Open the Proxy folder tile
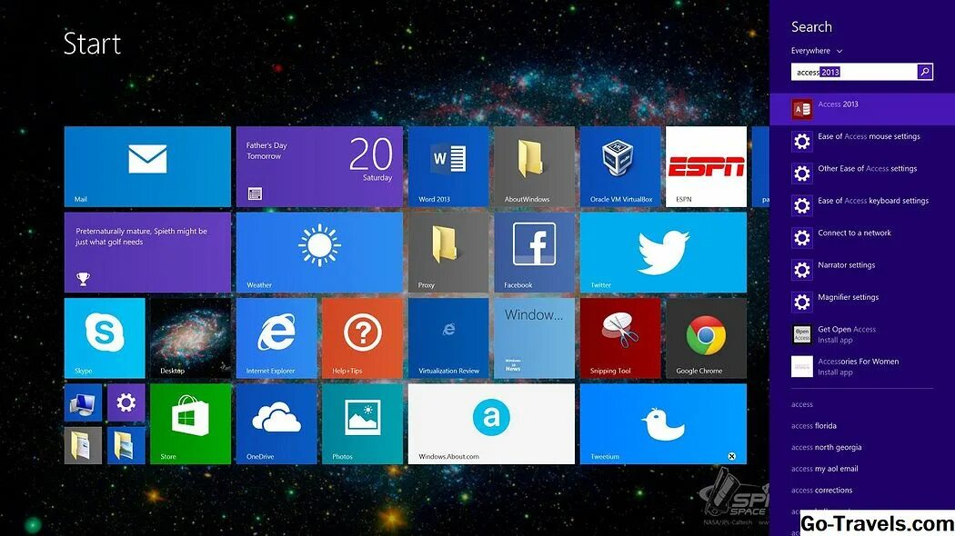Image resolution: width=955 pixels, height=536 pixels. coord(448,253)
